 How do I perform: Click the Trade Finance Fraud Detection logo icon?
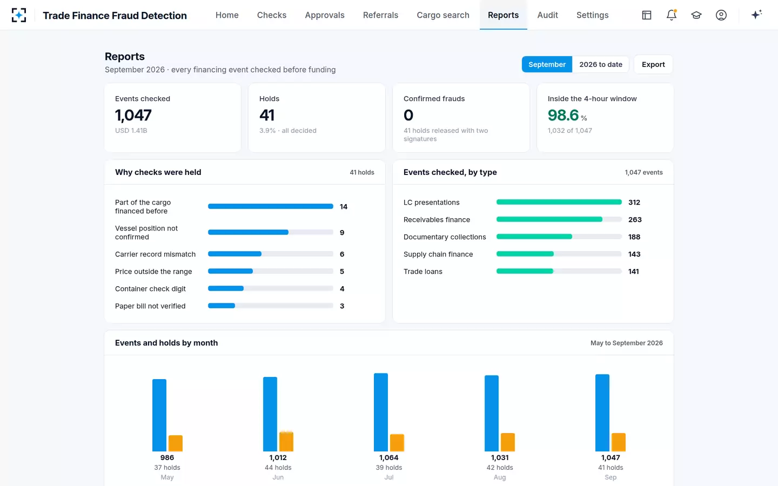coord(19,15)
